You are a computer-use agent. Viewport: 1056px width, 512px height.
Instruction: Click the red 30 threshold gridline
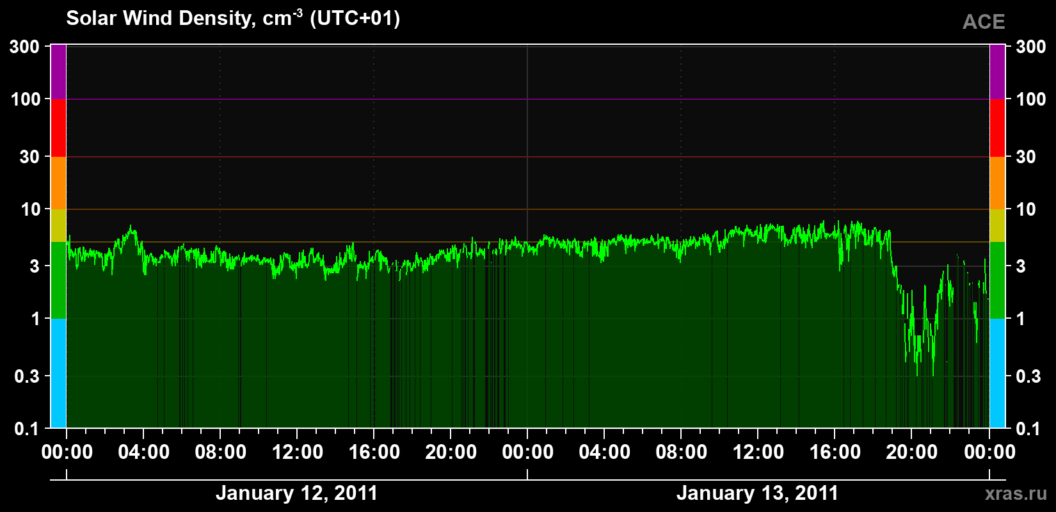click(528, 157)
